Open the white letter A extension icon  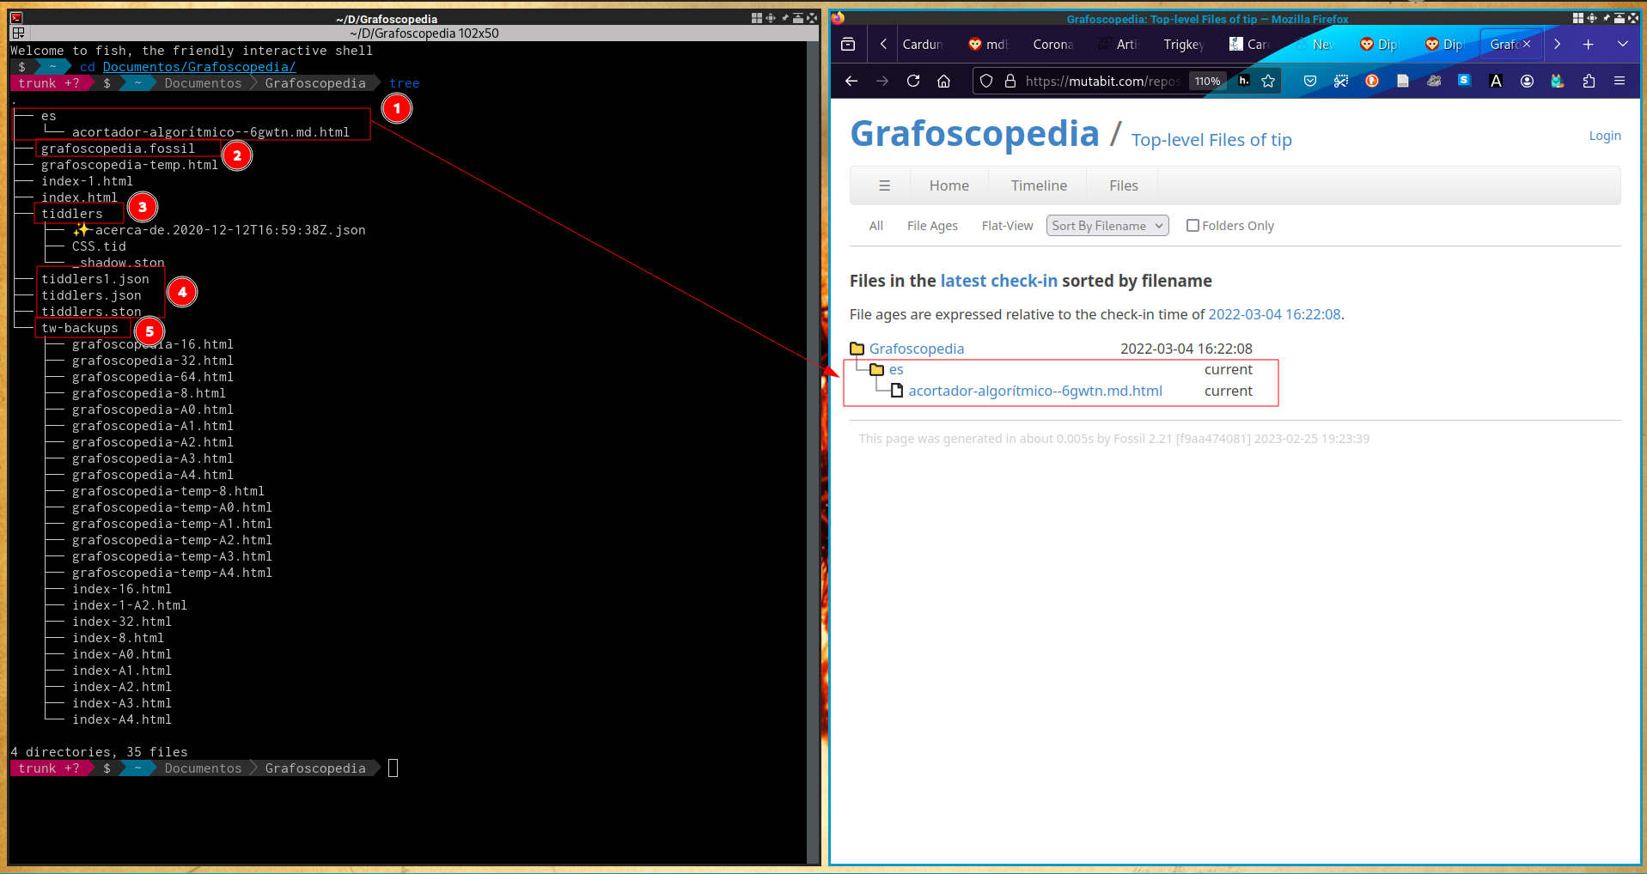click(x=1496, y=81)
